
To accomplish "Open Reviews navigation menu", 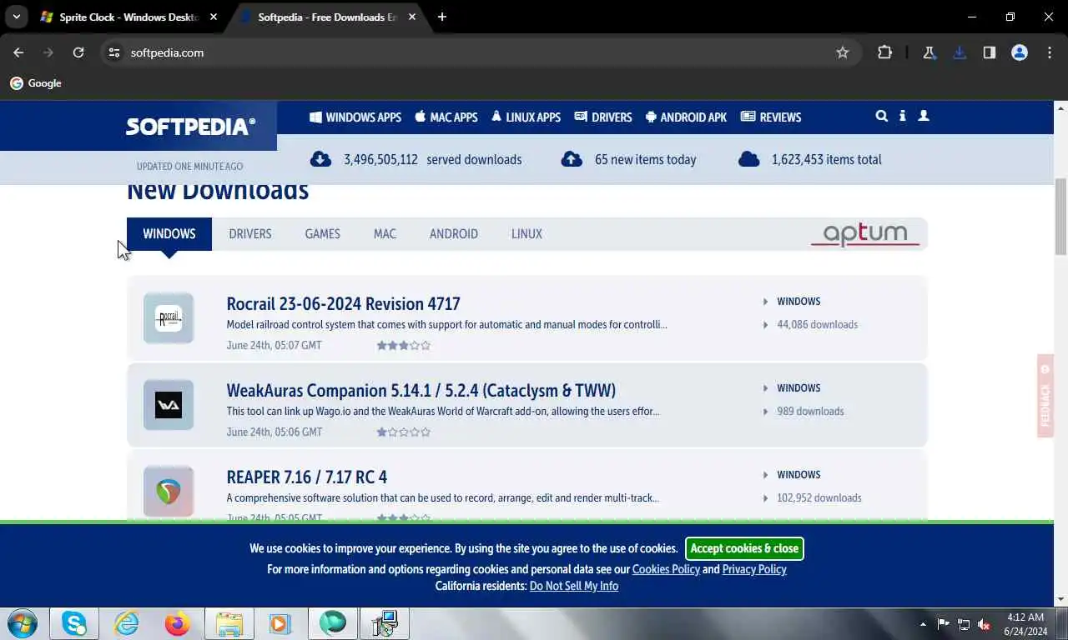I will pyautogui.click(x=771, y=117).
